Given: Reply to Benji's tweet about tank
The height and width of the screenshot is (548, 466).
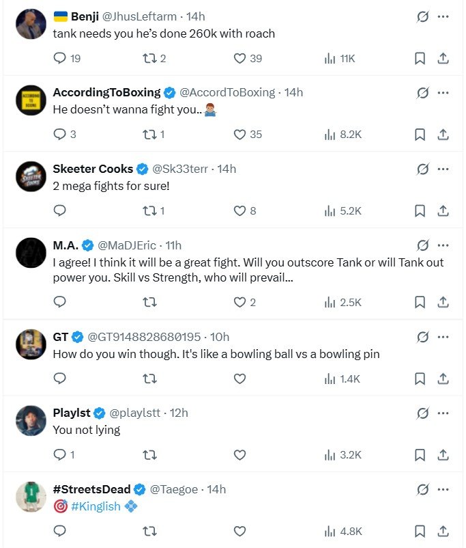Looking at the screenshot, I should [x=59, y=59].
